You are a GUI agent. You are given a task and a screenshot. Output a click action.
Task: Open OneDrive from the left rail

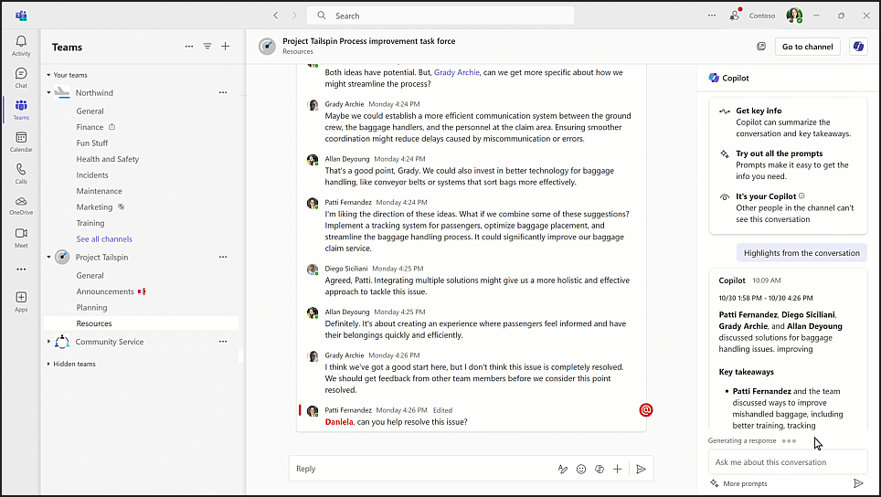coord(21,206)
